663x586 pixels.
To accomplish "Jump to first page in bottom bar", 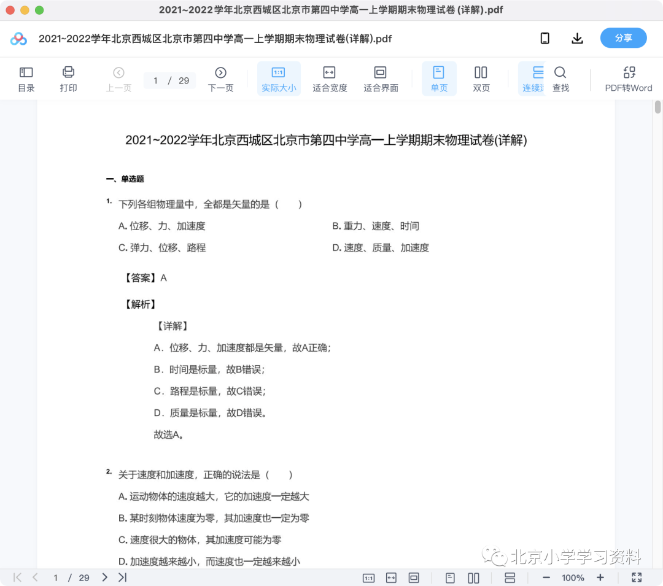I will [17, 577].
